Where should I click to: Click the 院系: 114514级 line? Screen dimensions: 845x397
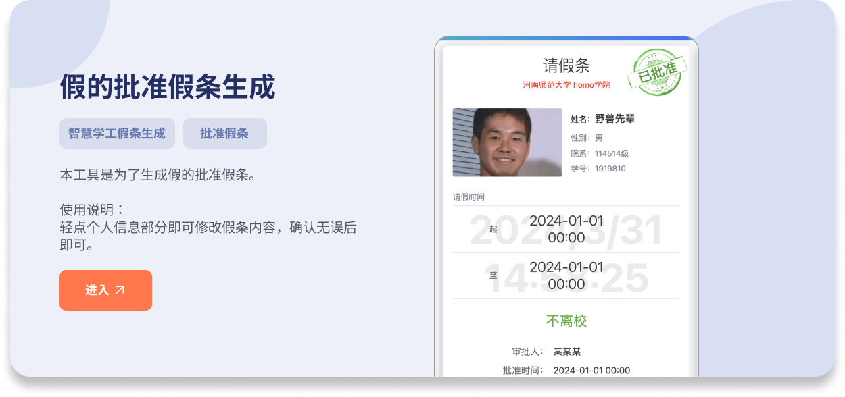click(x=600, y=153)
